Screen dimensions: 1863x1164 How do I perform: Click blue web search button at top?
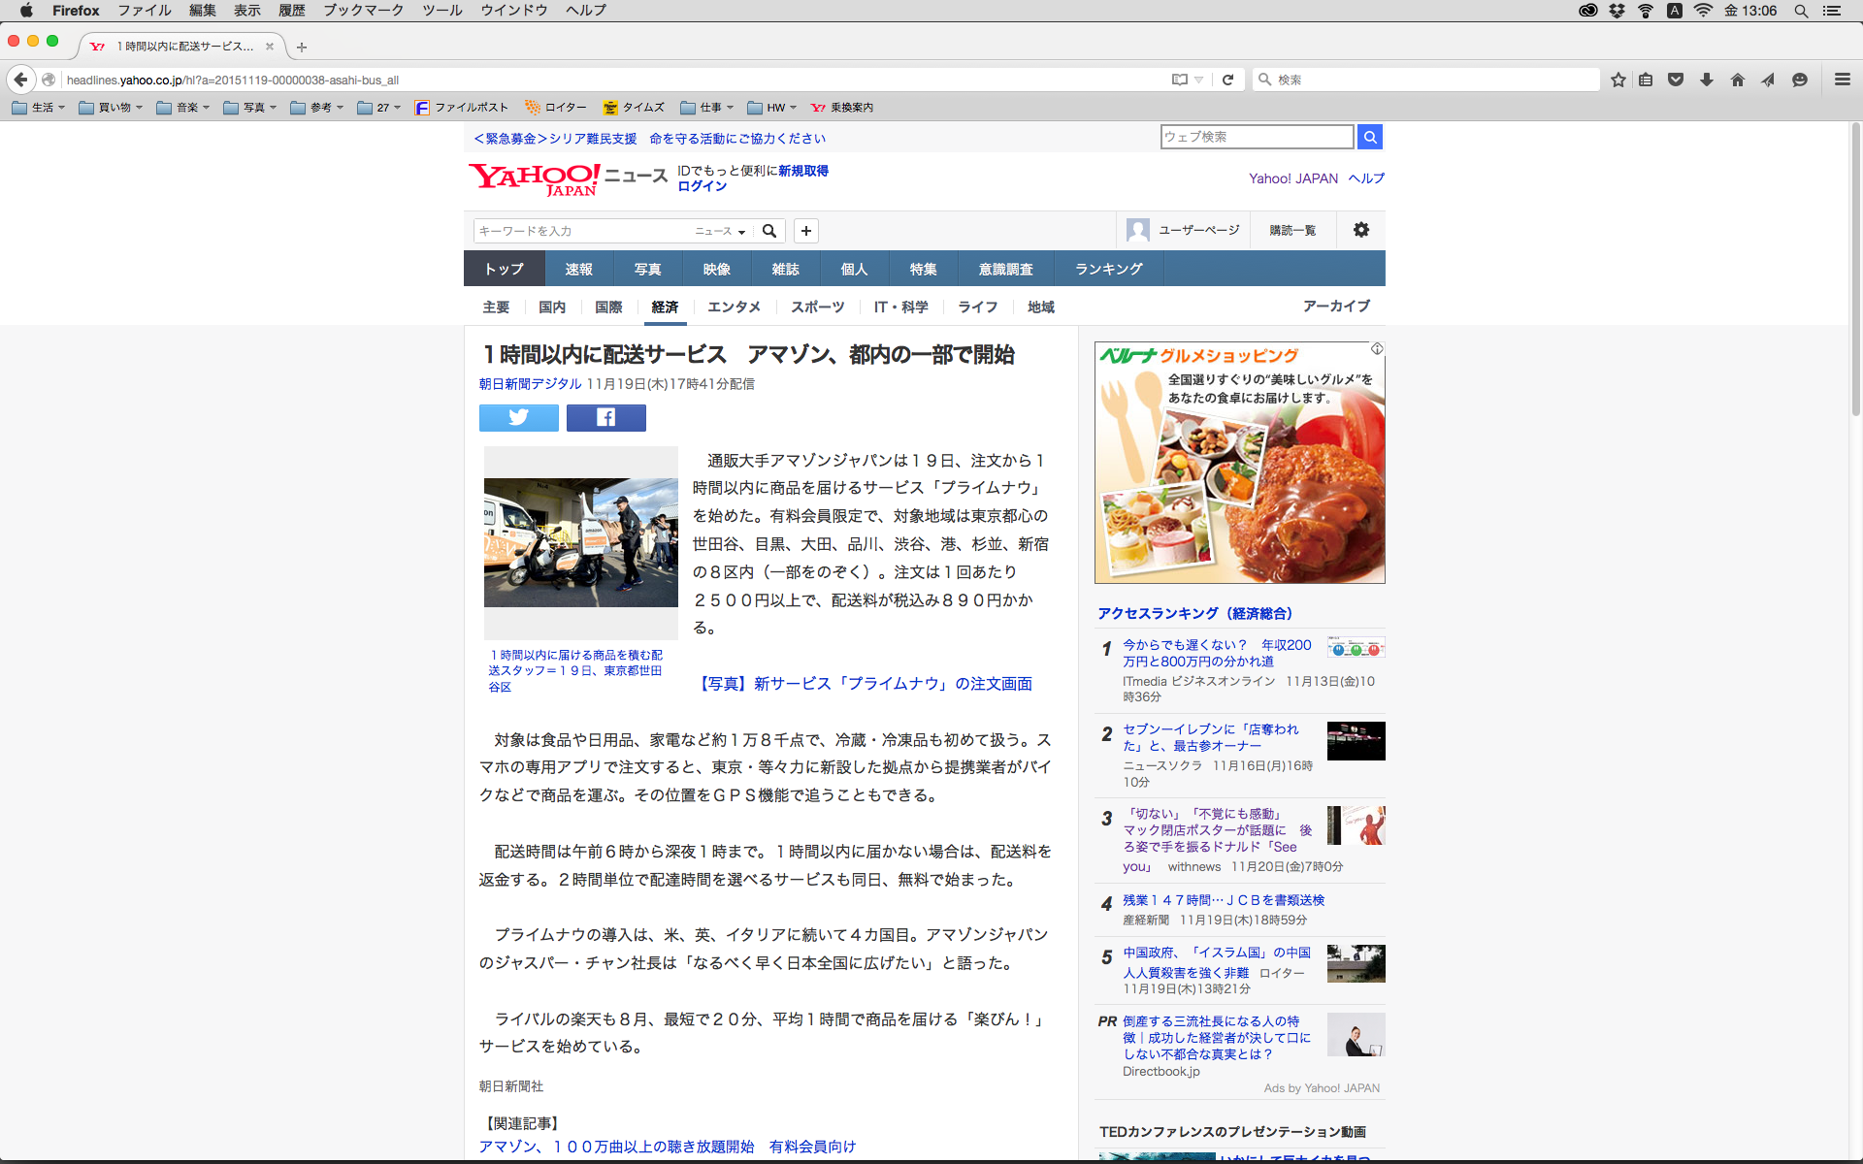pyautogui.click(x=1369, y=137)
